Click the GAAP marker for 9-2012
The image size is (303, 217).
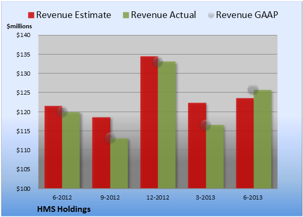tap(110, 138)
